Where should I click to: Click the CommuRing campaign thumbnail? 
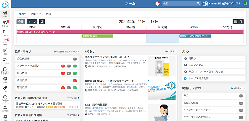click(x=162, y=90)
